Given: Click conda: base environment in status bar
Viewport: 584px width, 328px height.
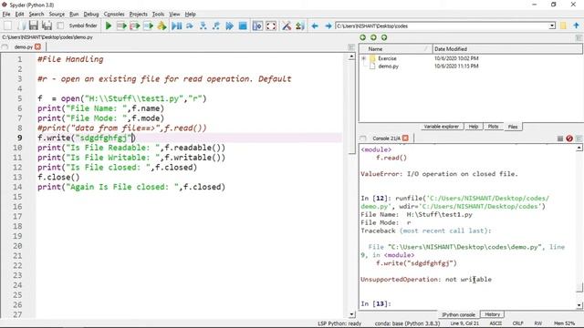Looking at the screenshot, I should (x=407, y=323).
